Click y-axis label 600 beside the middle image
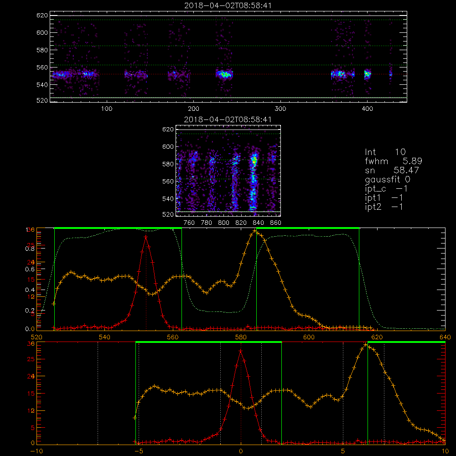 (168, 147)
